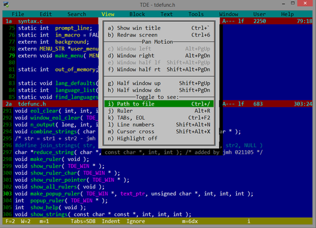The image size is (316, 228).
Task: Click '303:24' cursor position indicator
Action: pos(303,104)
